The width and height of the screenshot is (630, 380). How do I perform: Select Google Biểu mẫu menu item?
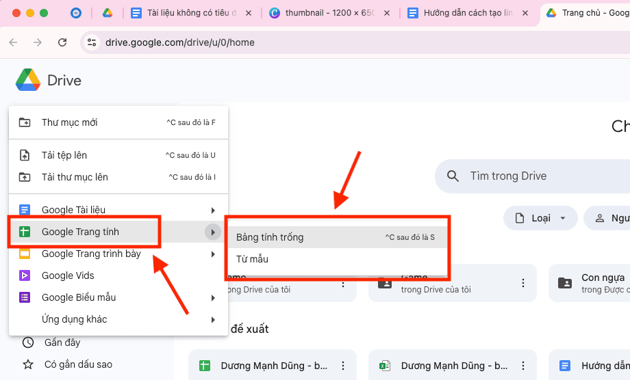pos(118,297)
